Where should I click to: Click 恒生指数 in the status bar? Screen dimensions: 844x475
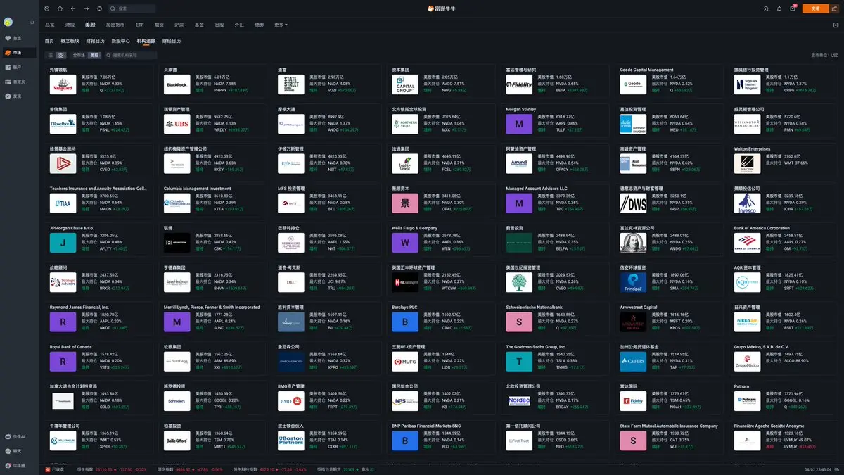[85, 469]
